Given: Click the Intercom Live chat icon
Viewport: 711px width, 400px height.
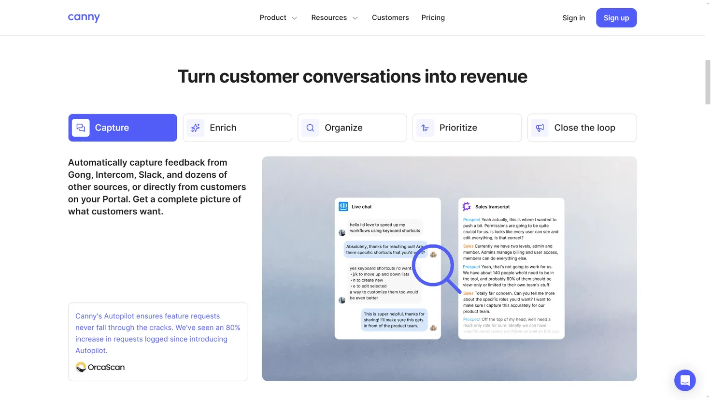Looking at the screenshot, I should 343,206.
